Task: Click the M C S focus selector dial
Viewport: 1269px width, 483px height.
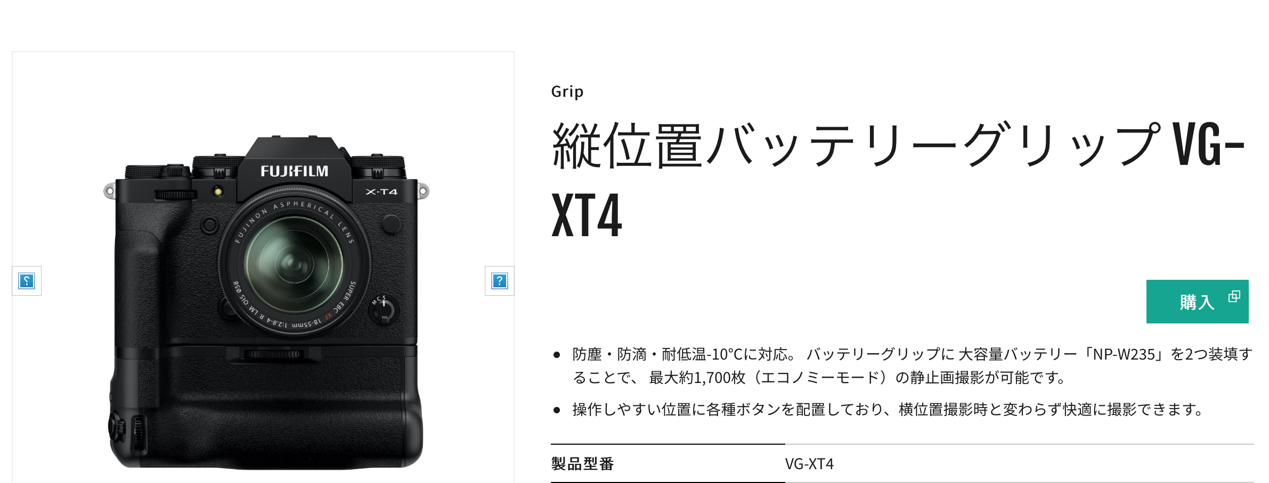Action: (384, 310)
